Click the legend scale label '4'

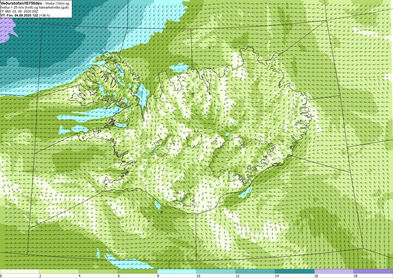(x=80, y=276)
